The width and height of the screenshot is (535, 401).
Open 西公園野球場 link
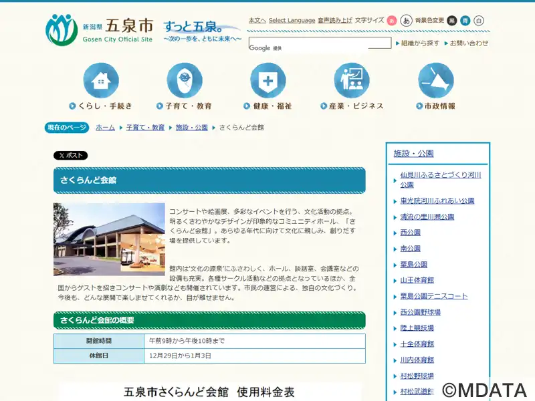point(421,312)
